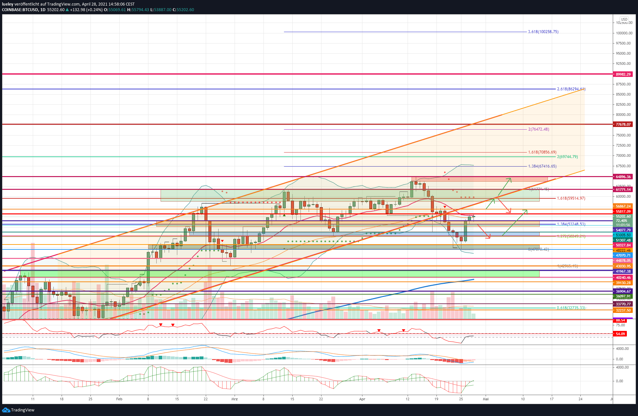Click the 1.618(70856.69) Fibonacci label
Image resolution: width=638 pixels, height=416 pixels.
(542, 152)
